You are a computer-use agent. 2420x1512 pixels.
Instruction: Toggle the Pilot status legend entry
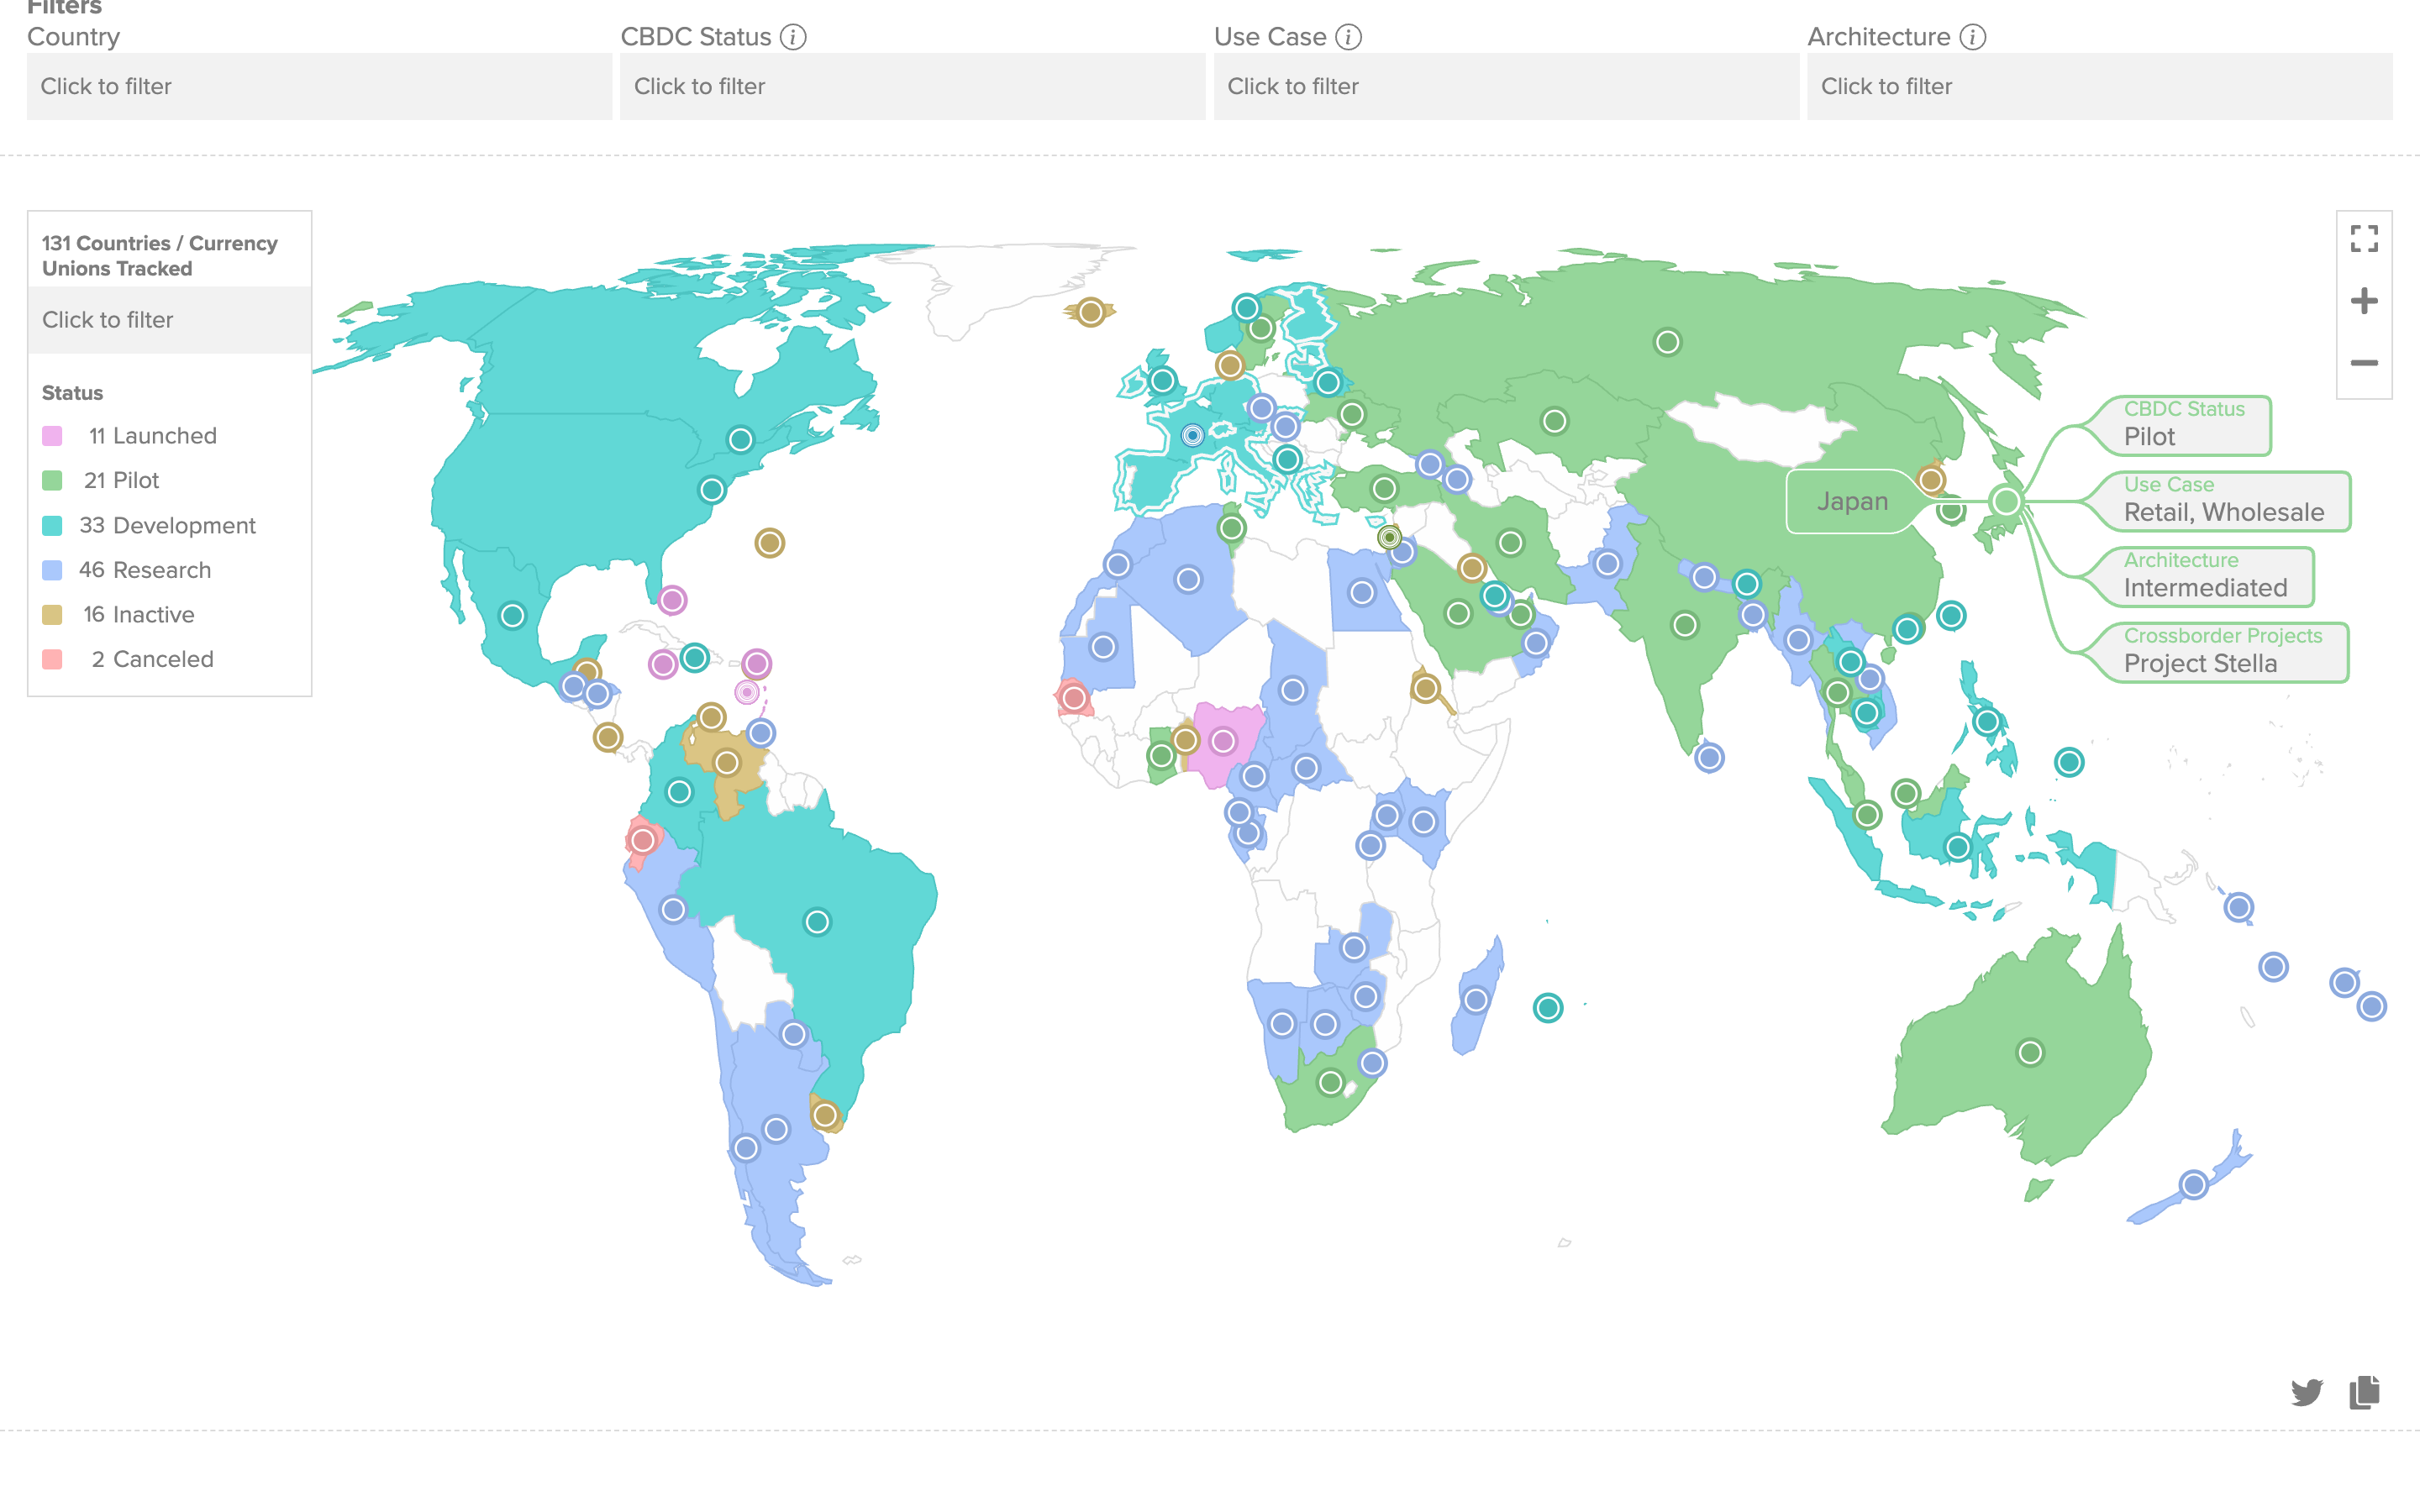point(121,481)
